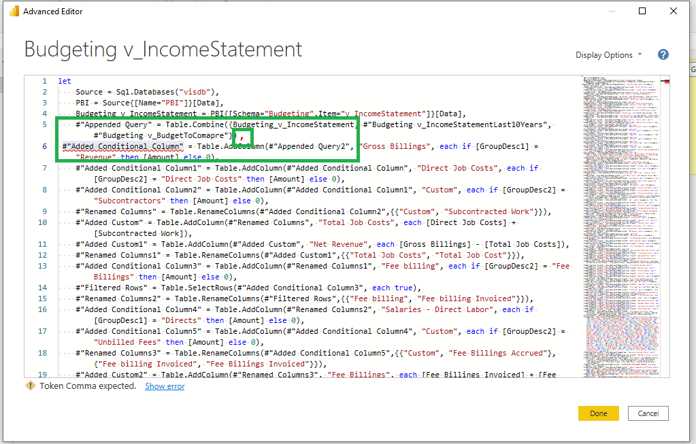Image resolution: width=696 pixels, height=444 pixels.
Task: Click the Done button
Action: click(x=598, y=413)
